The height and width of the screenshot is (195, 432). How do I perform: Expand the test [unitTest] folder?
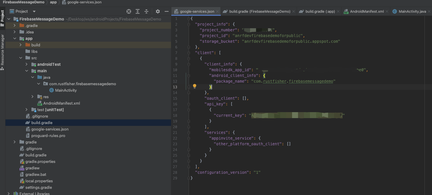(26, 110)
